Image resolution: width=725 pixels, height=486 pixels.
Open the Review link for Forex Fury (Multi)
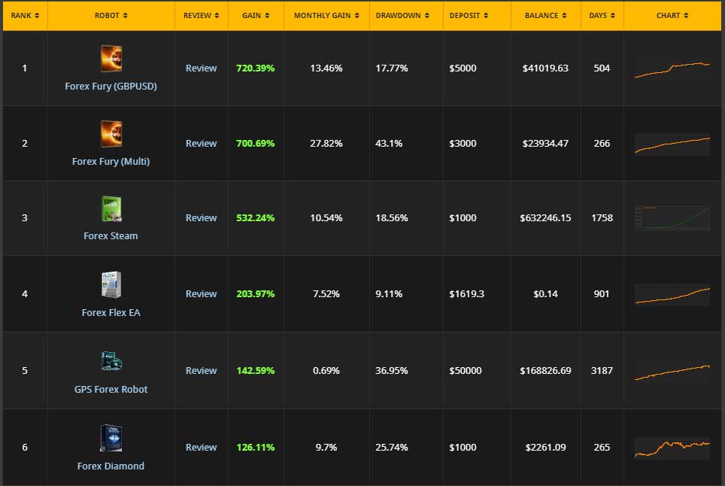[x=201, y=144]
